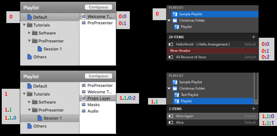Image resolution: width=277 pixels, height=136 pixels.
Task: Add item using plus beside 20 ITEMS
Action: [254, 37]
